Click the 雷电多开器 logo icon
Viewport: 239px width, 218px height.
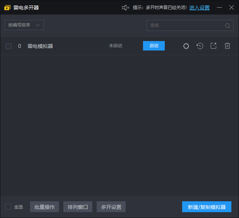coord(7,8)
